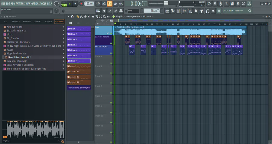Image resolution: width=272 pixels, height=144 pixels.
Task: Open the plugin picker plug icon
Action: pyautogui.click(x=202, y=11)
